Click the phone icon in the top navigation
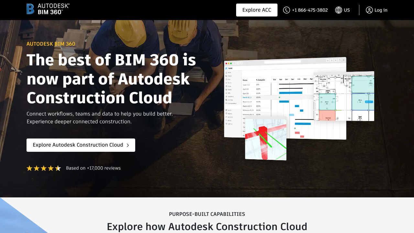The height and width of the screenshot is (233, 414). (x=287, y=10)
